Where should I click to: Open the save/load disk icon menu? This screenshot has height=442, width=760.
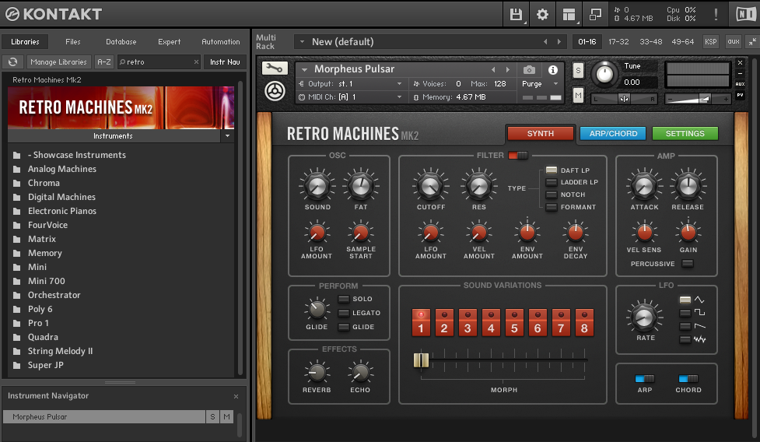[516, 14]
